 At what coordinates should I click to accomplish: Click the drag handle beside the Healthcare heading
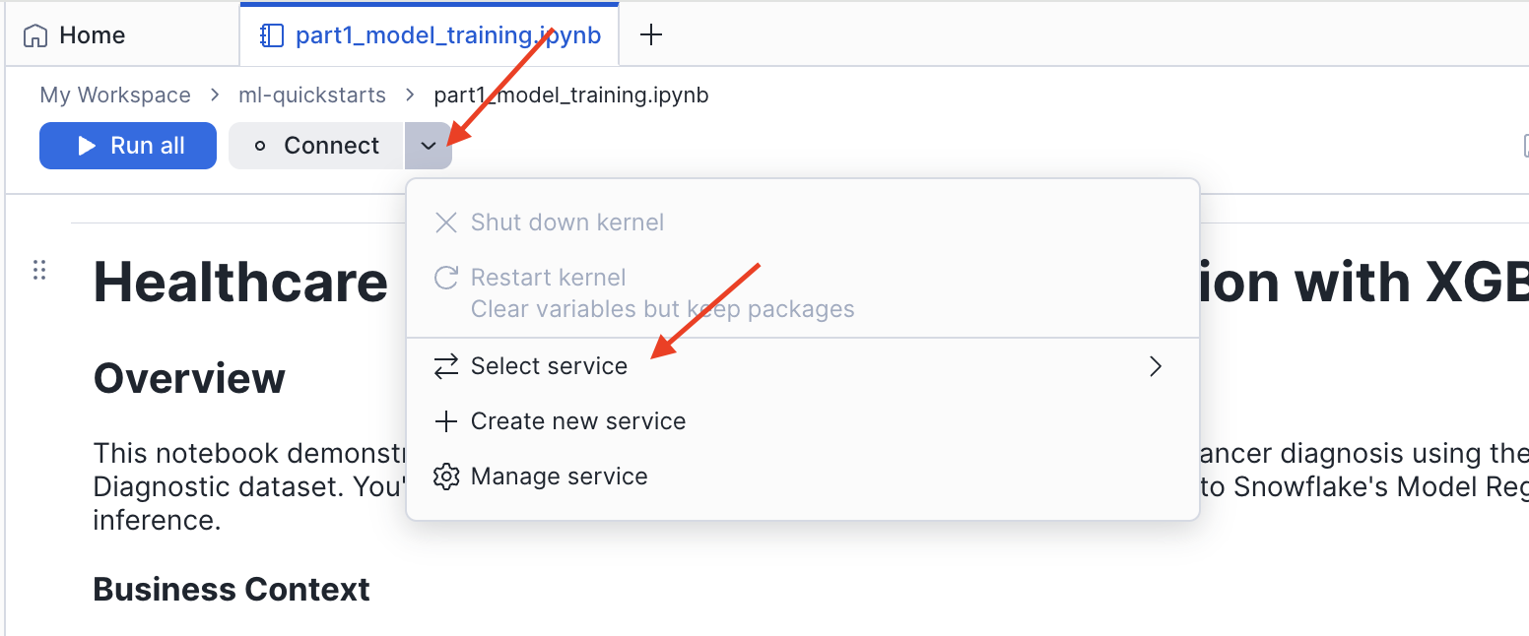point(39,270)
